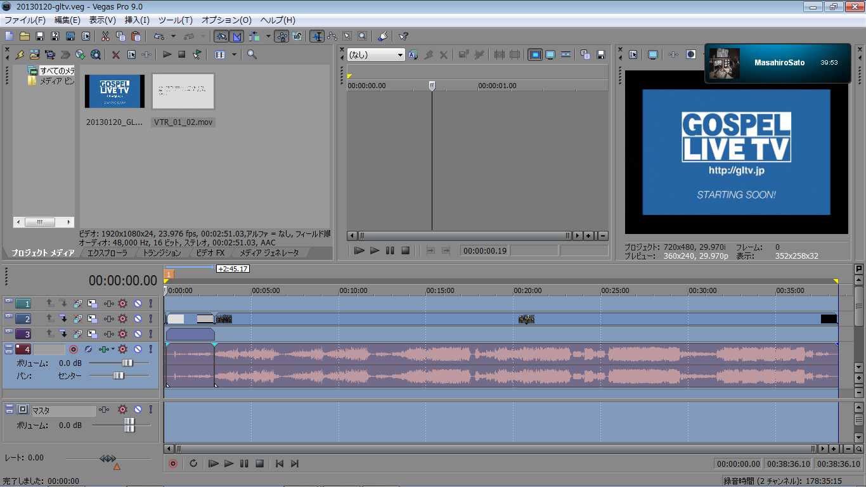Click the track 4 volume slider handle
Screen dimensions: 866x487
(x=127, y=363)
